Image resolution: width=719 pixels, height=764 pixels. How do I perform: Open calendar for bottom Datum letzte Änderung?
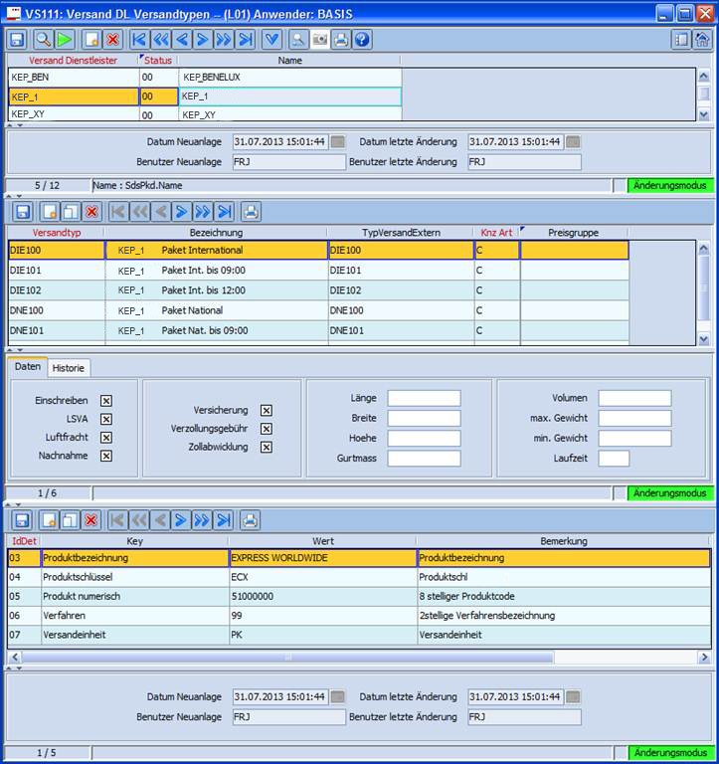pyautogui.click(x=573, y=696)
